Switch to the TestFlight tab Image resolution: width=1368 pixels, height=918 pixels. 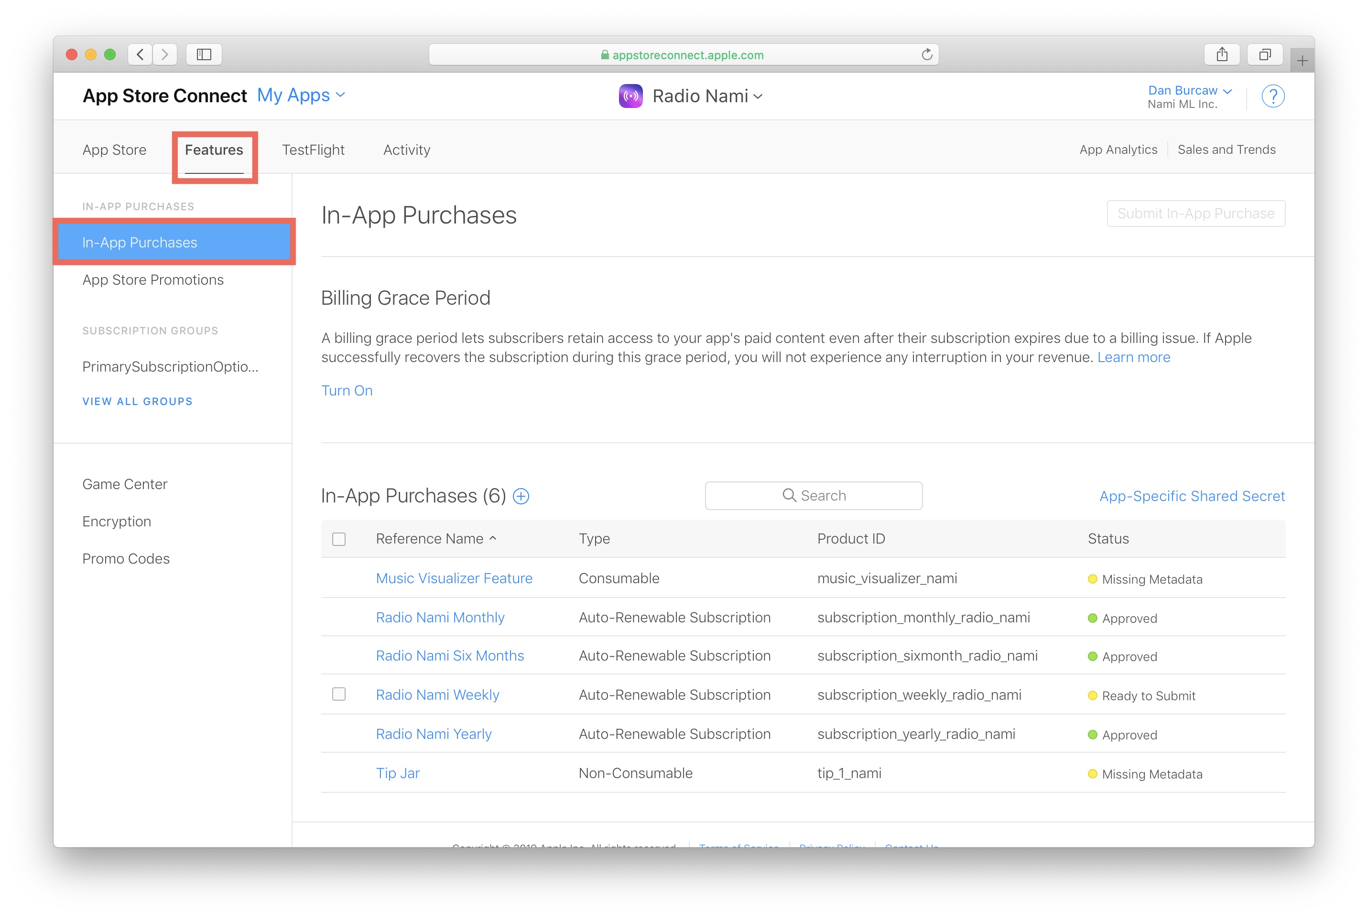pyautogui.click(x=313, y=150)
